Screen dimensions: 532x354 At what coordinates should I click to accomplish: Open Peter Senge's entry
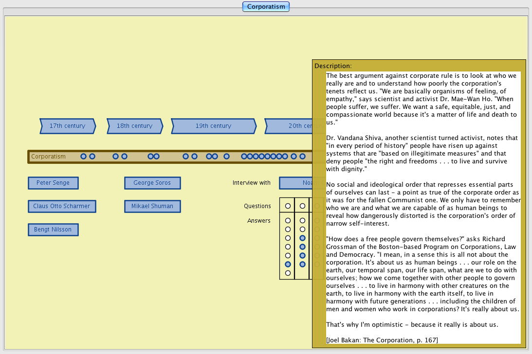pyautogui.click(x=53, y=183)
